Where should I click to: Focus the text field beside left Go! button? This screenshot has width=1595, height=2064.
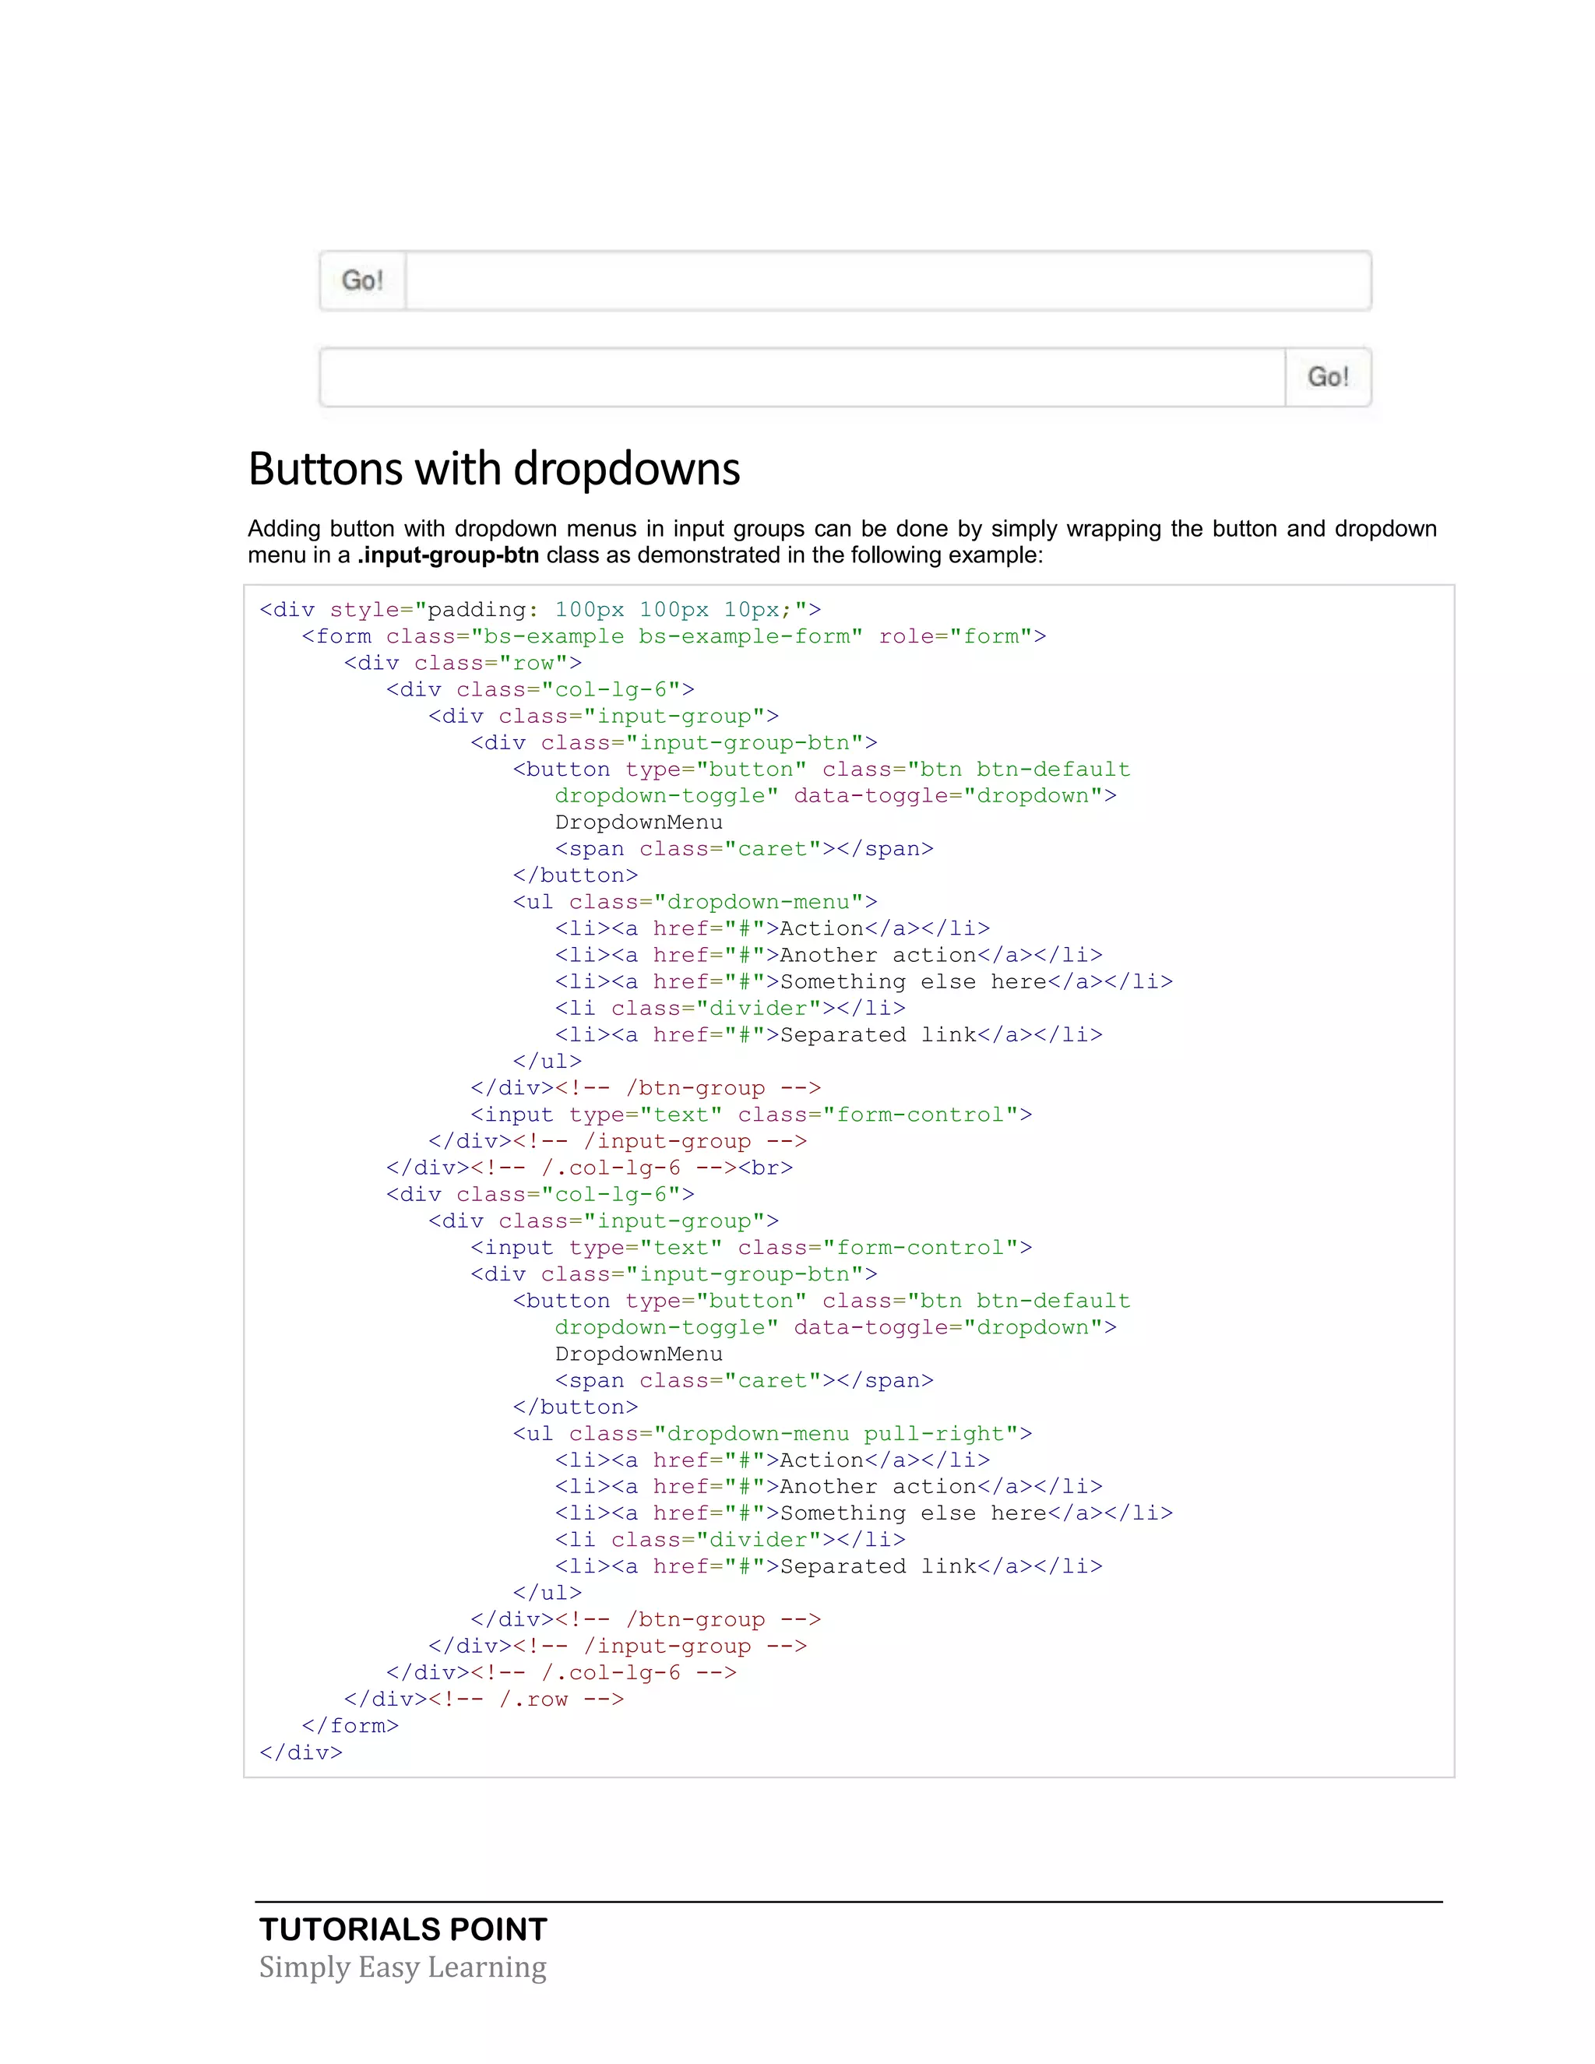888,280
